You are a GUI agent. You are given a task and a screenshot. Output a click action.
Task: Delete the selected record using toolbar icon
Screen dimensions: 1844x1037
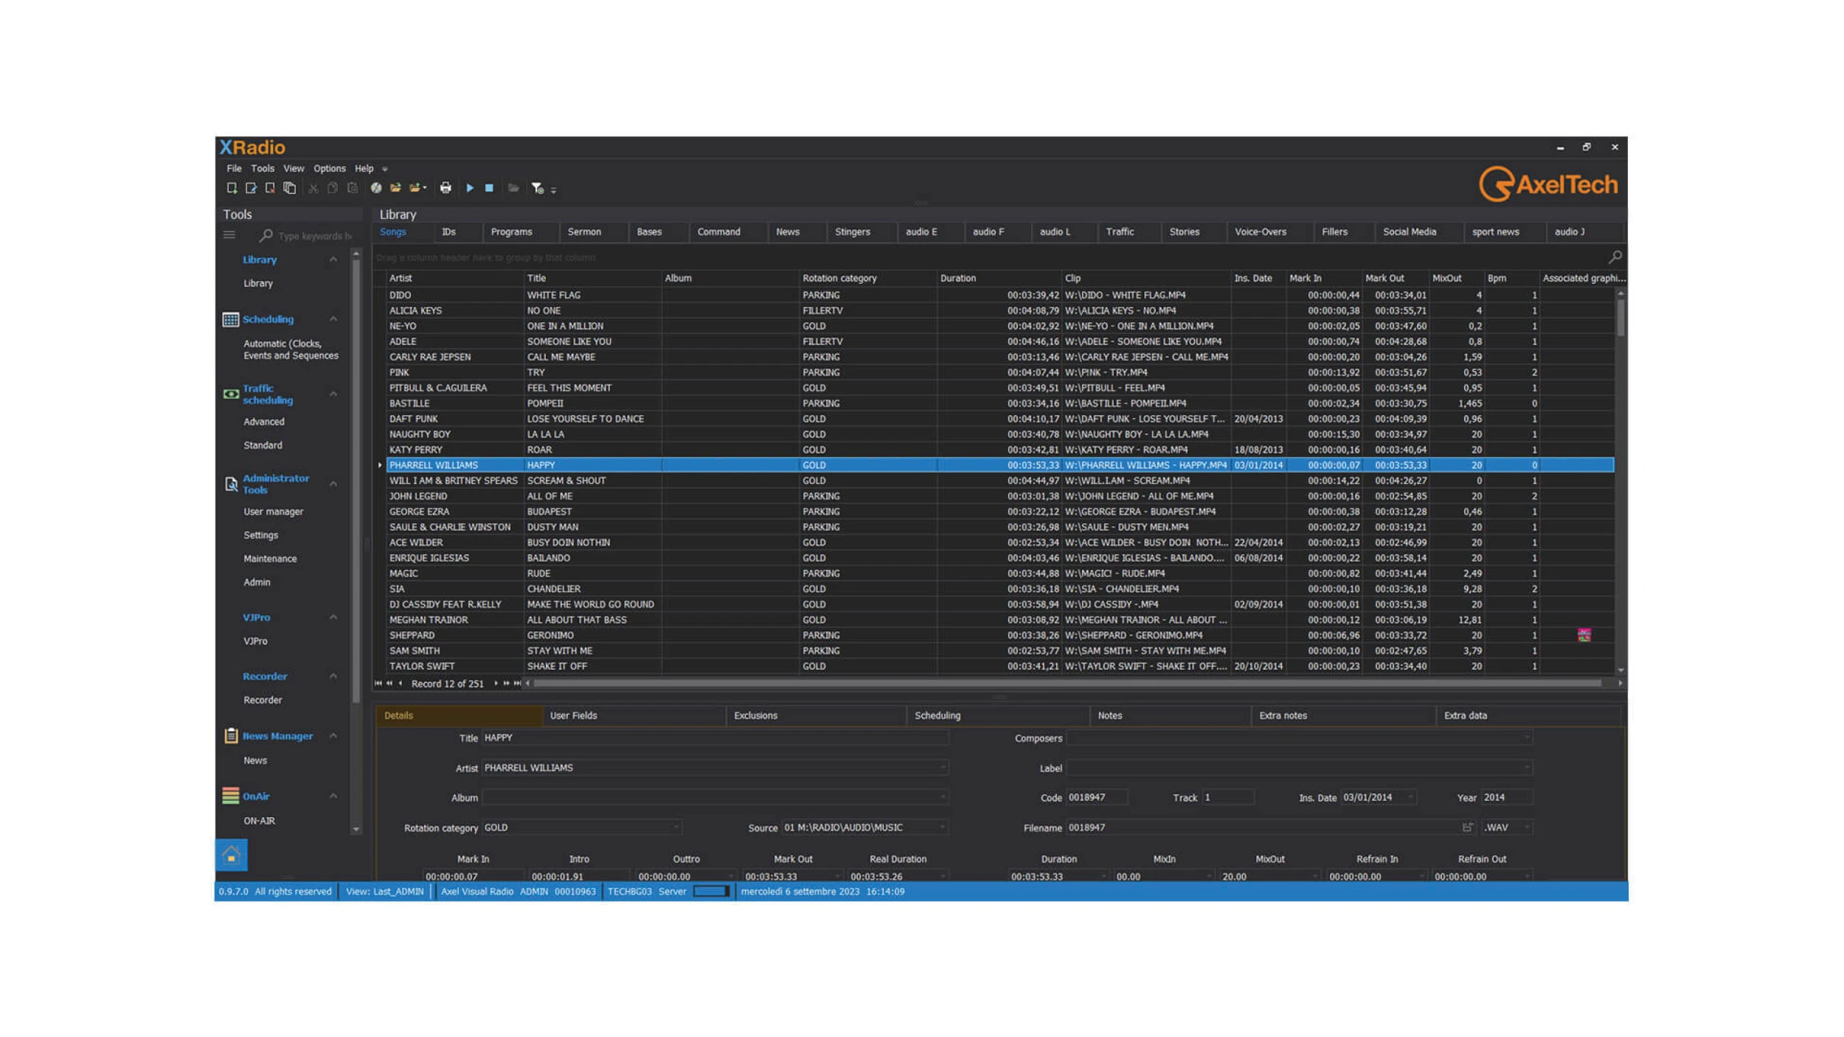tap(270, 188)
